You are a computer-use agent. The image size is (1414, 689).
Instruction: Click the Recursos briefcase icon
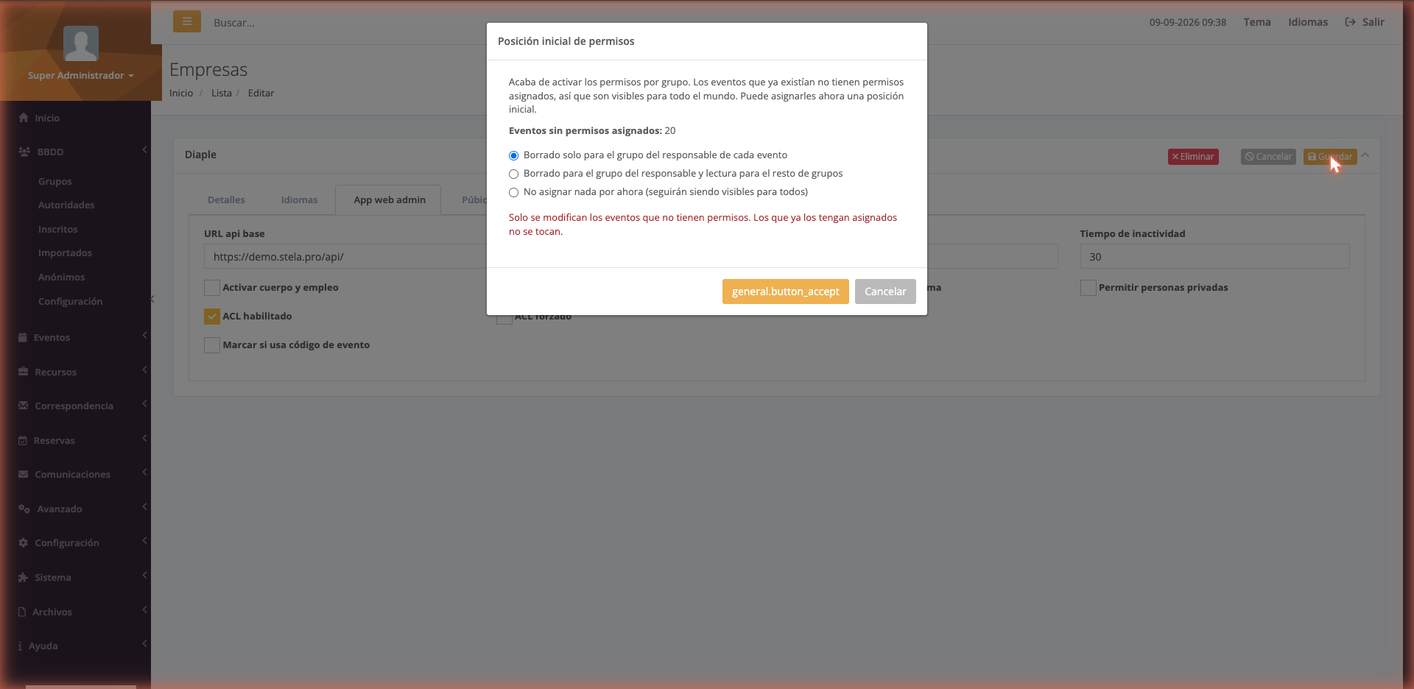click(24, 372)
